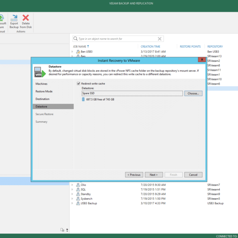Click the '697.5 GB free of 745 GB' text
238x238 pixels.
pos(100,99)
